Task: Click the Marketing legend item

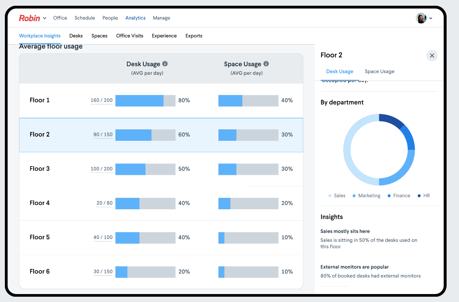Action: coord(367,196)
